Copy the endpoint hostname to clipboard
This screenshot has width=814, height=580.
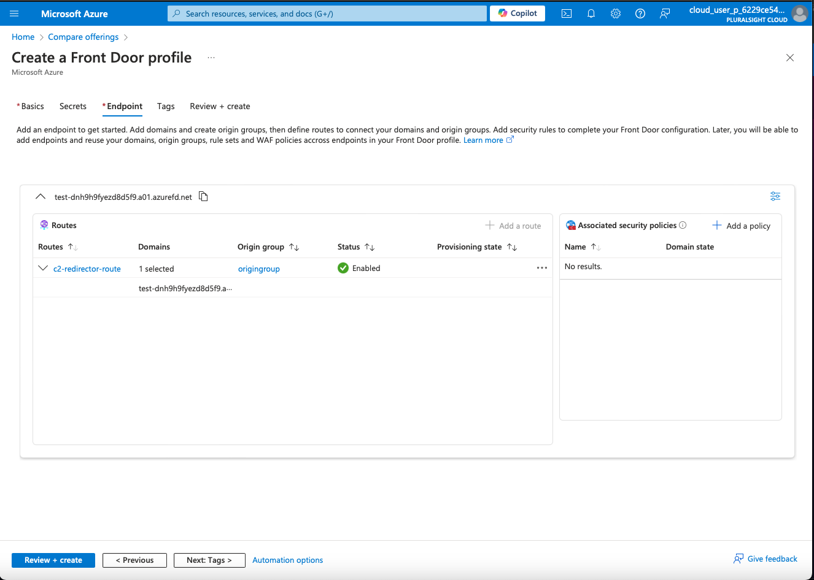click(203, 196)
